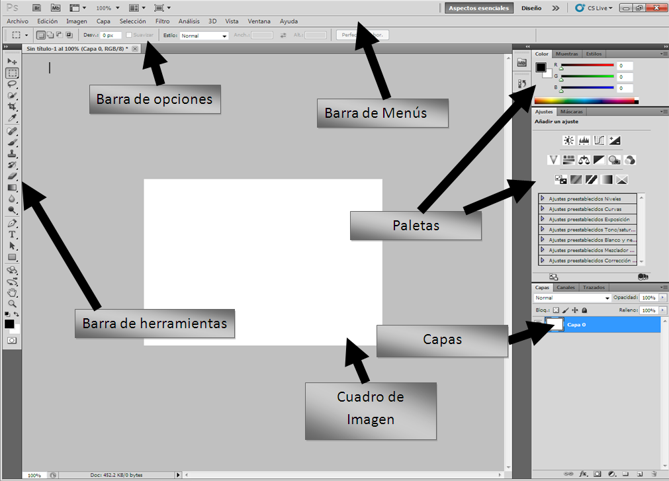Add a Curves adjustment from icon
The width and height of the screenshot is (669, 481).
pos(599,140)
